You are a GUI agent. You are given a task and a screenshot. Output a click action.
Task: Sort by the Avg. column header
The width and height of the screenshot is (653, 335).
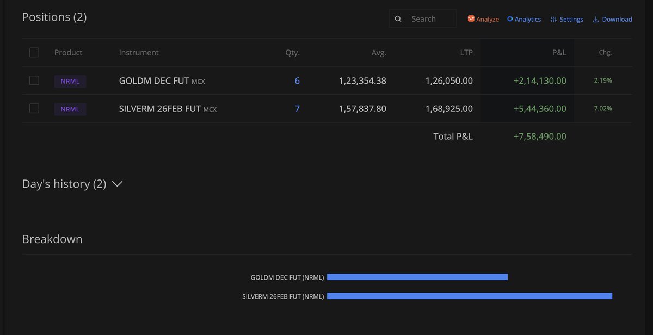tap(379, 53)
